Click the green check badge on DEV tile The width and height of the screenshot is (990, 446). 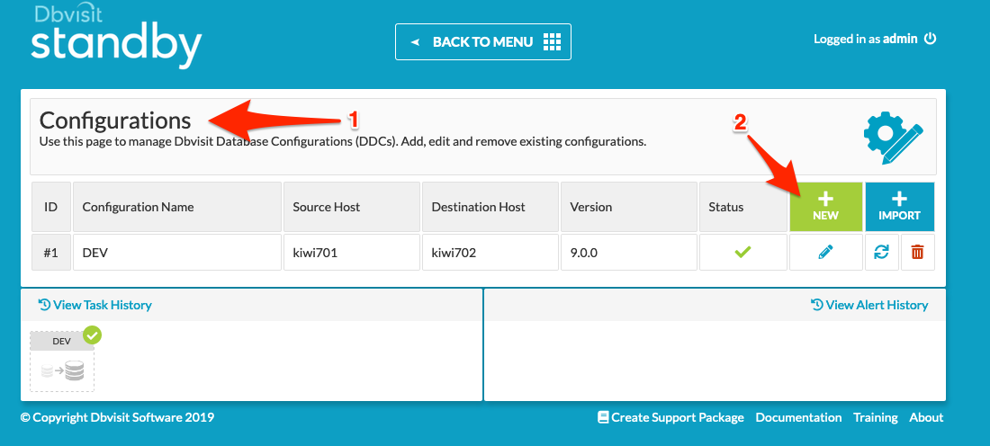tap(92, 335)
